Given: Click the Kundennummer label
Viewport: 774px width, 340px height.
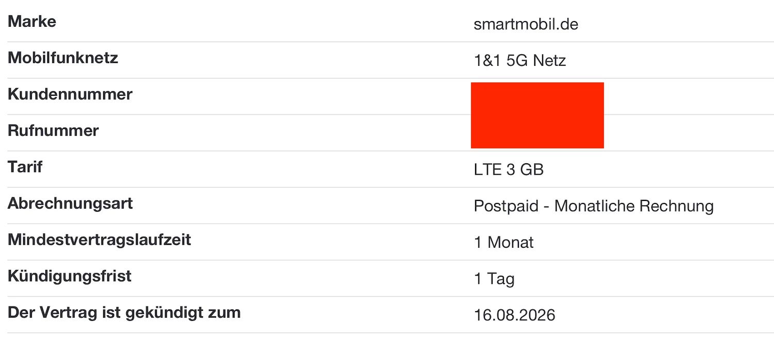Looking at the screenshot, I should [x=70, y=94].
